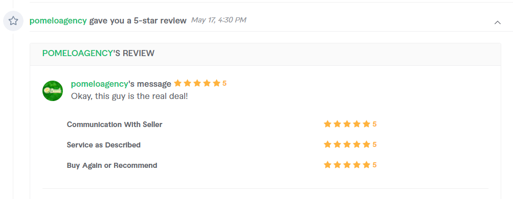Click the fifth star of the overall rating
This screenshot has height=199, width=513.
pos(216,83)
